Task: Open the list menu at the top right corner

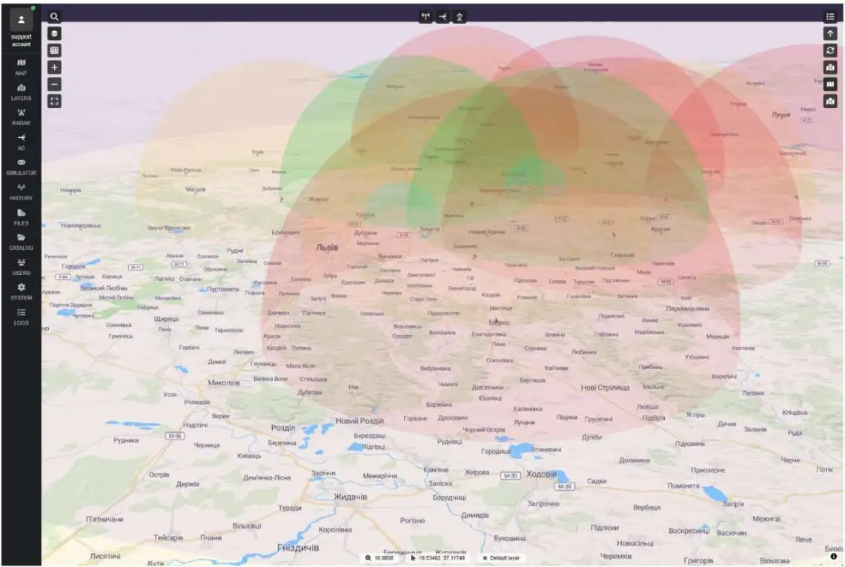Action: pyautogui.click(x=830, y=16)
